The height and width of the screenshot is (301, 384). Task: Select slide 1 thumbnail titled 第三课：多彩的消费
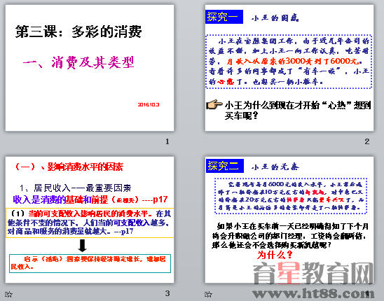[x=90, y=68]
